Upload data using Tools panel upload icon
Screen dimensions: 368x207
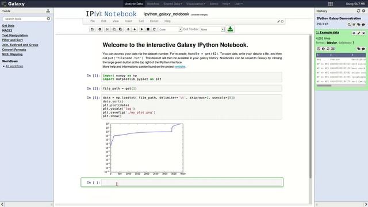tap(48, 11)
